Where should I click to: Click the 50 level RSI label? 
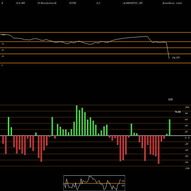pos(3,50)
